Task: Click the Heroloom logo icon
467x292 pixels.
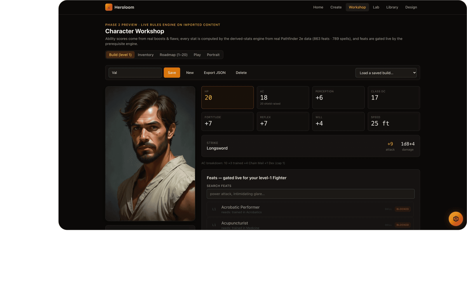Action: [109, 7]
